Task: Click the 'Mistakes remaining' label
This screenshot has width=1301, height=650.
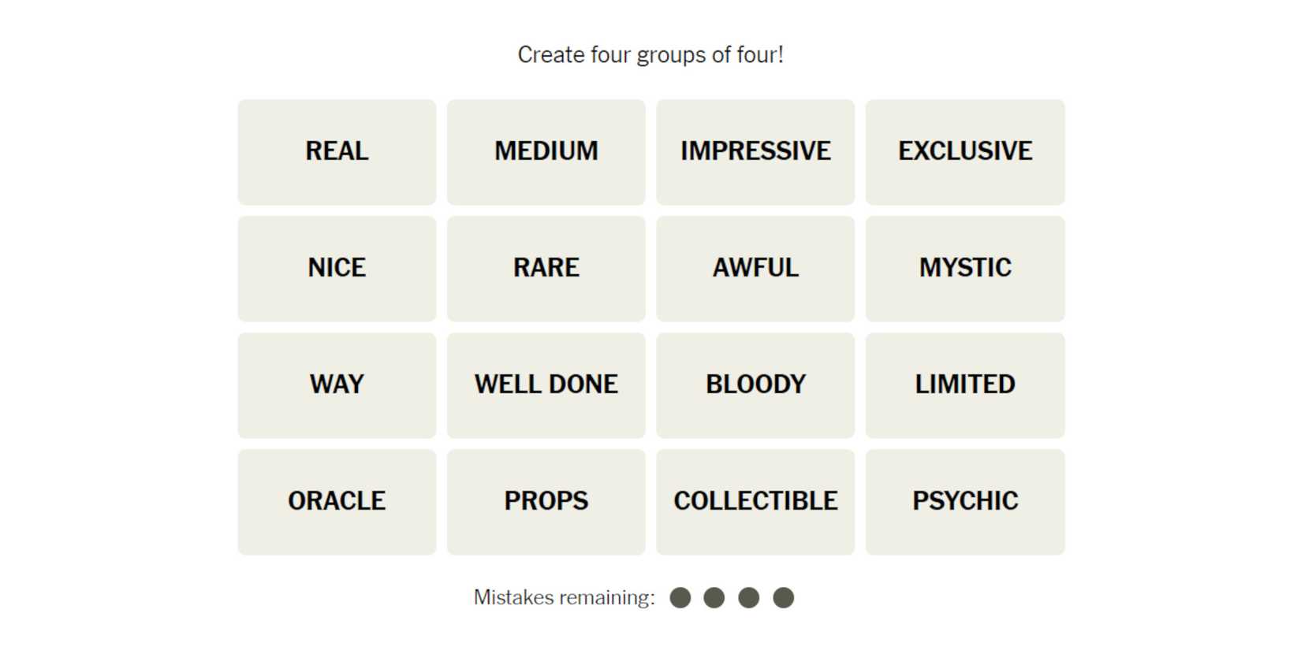Action: pos(564,598)
